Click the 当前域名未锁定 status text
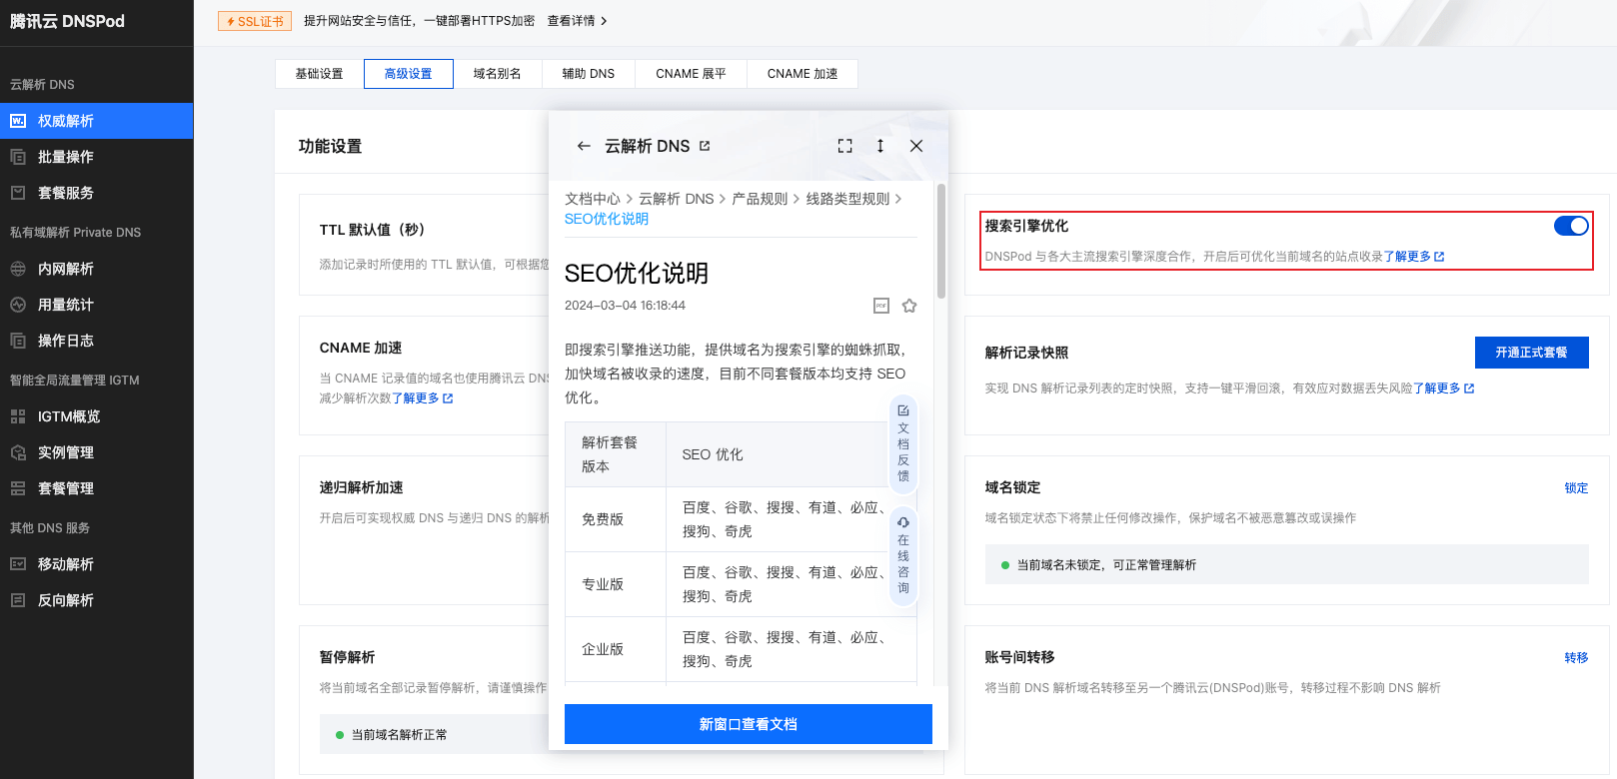 (x=1106, y=565)
